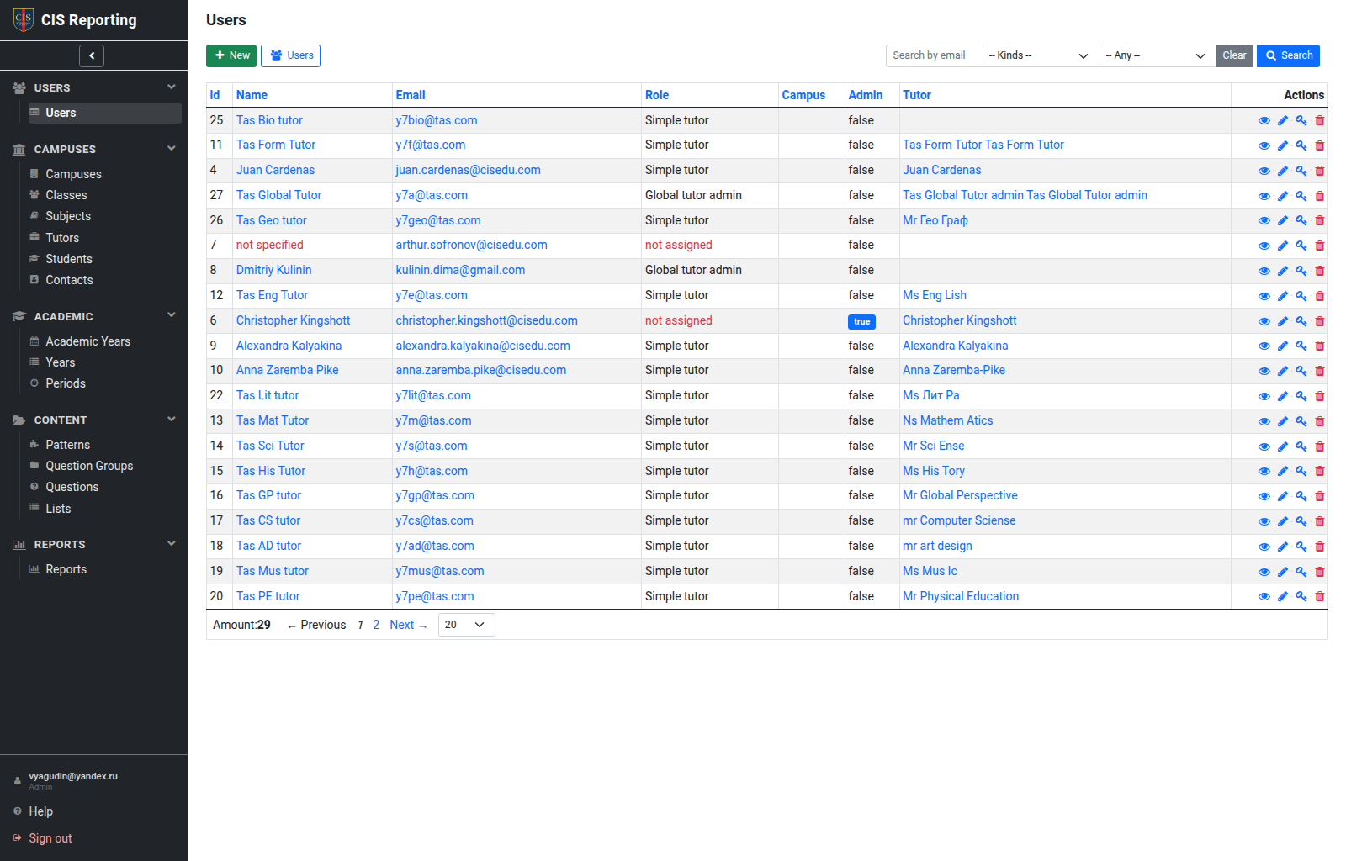Open Classes in the sidebar
1346x861 pixels.
coord(66,195)
